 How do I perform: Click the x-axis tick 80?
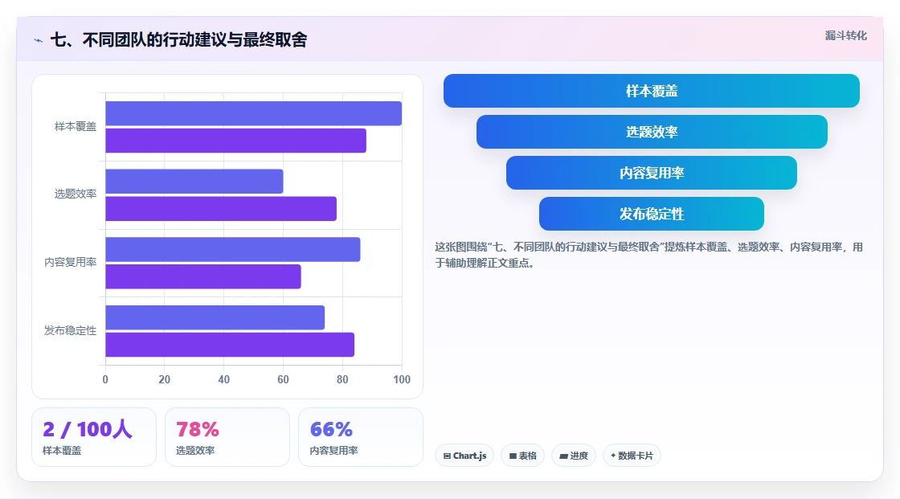[x=342, y=379]
